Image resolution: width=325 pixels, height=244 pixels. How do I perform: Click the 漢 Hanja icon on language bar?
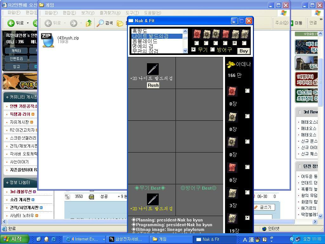point(251,240)
